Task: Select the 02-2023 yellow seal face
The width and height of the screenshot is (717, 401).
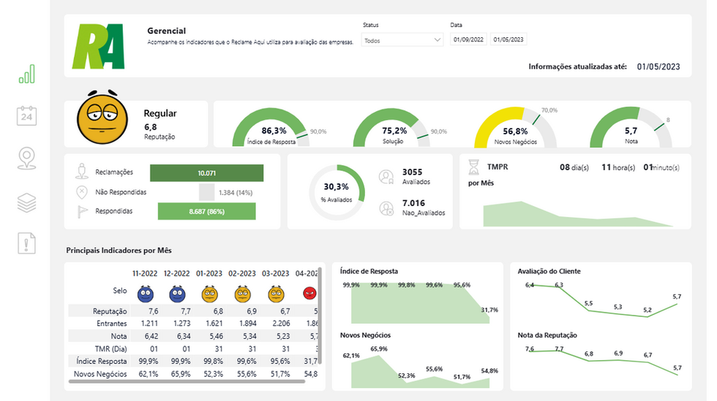Action: (x=243, y=294)
